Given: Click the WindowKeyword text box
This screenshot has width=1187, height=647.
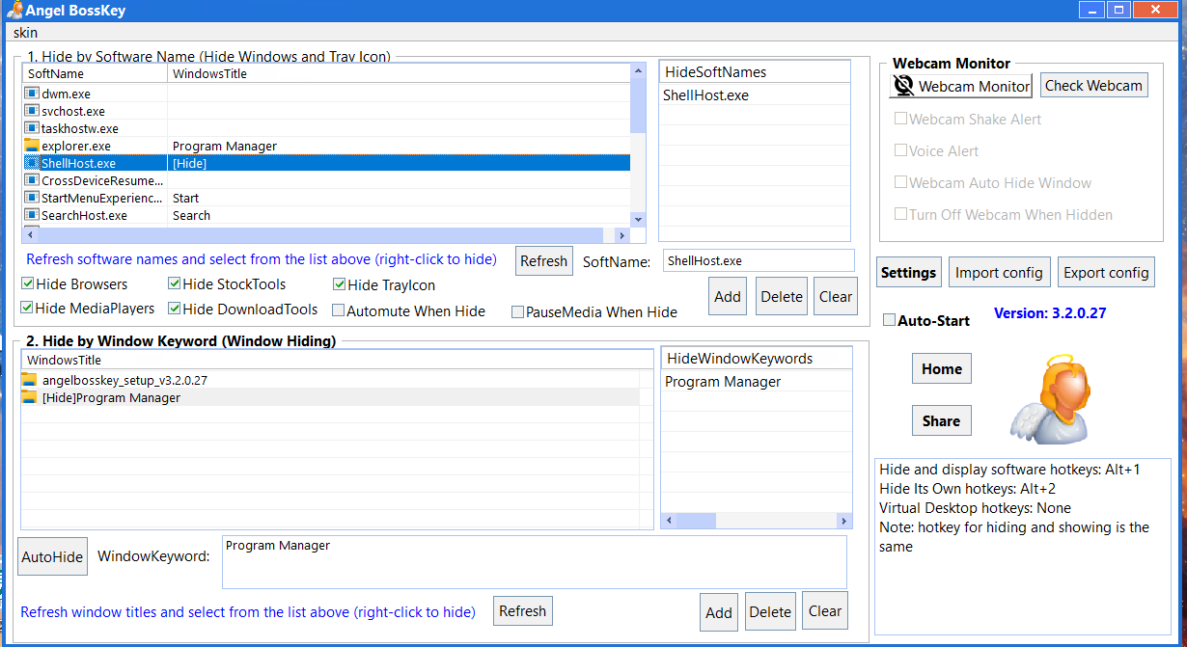Looking at the screenshot, I should [534, 561].
